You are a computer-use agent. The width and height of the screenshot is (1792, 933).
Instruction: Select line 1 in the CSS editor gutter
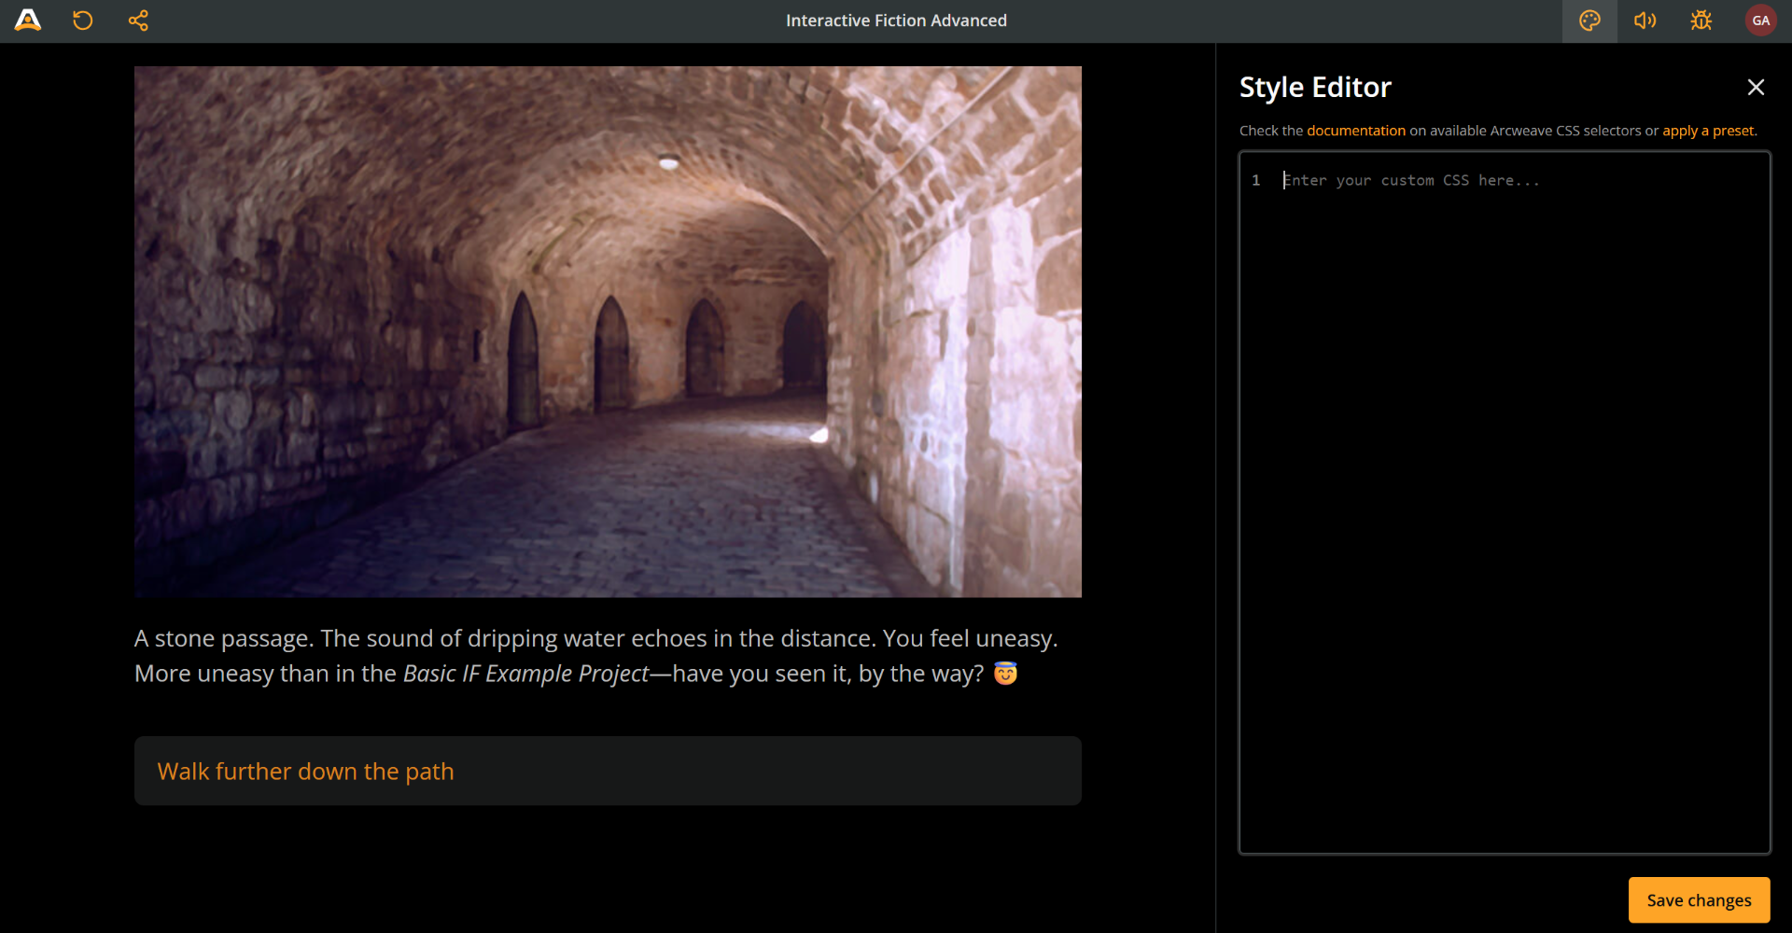point(1255,180)
